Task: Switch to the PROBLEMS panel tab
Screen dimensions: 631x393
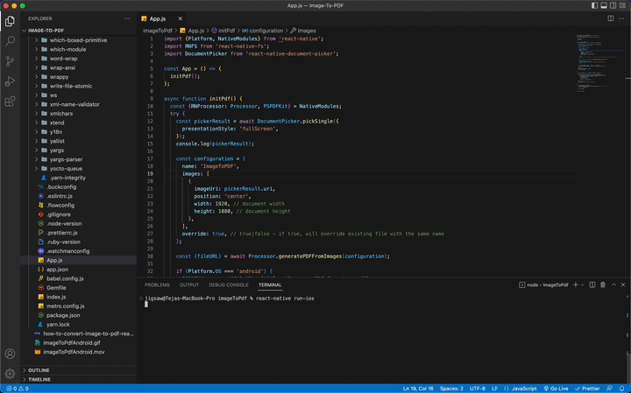Action: pyautogui.click(x=157, y=285)
